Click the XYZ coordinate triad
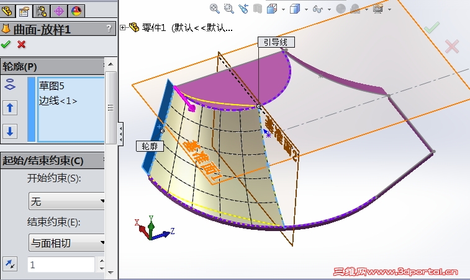The width and height of the screenshot is (470, 280). point(153,229)
